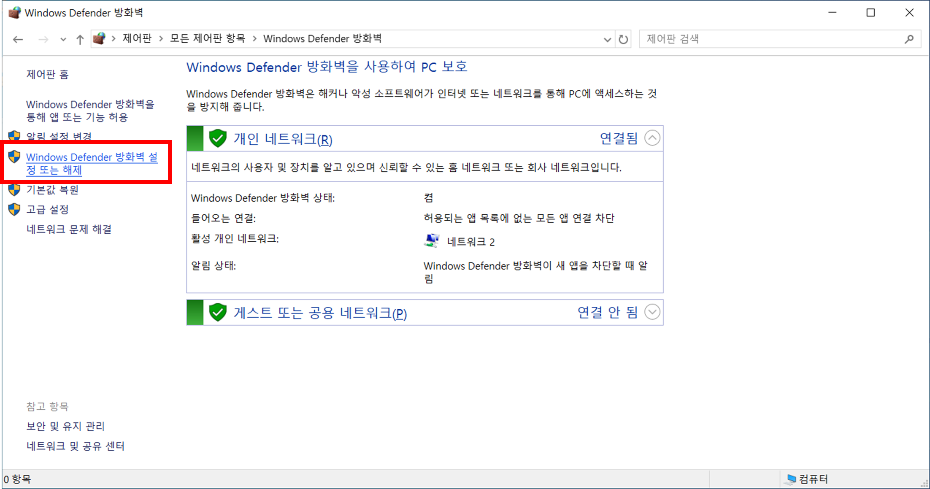Screen dimensions: 930x489
Task: Click the 네트워크 2 computer icon
Action: click(431, 240)
